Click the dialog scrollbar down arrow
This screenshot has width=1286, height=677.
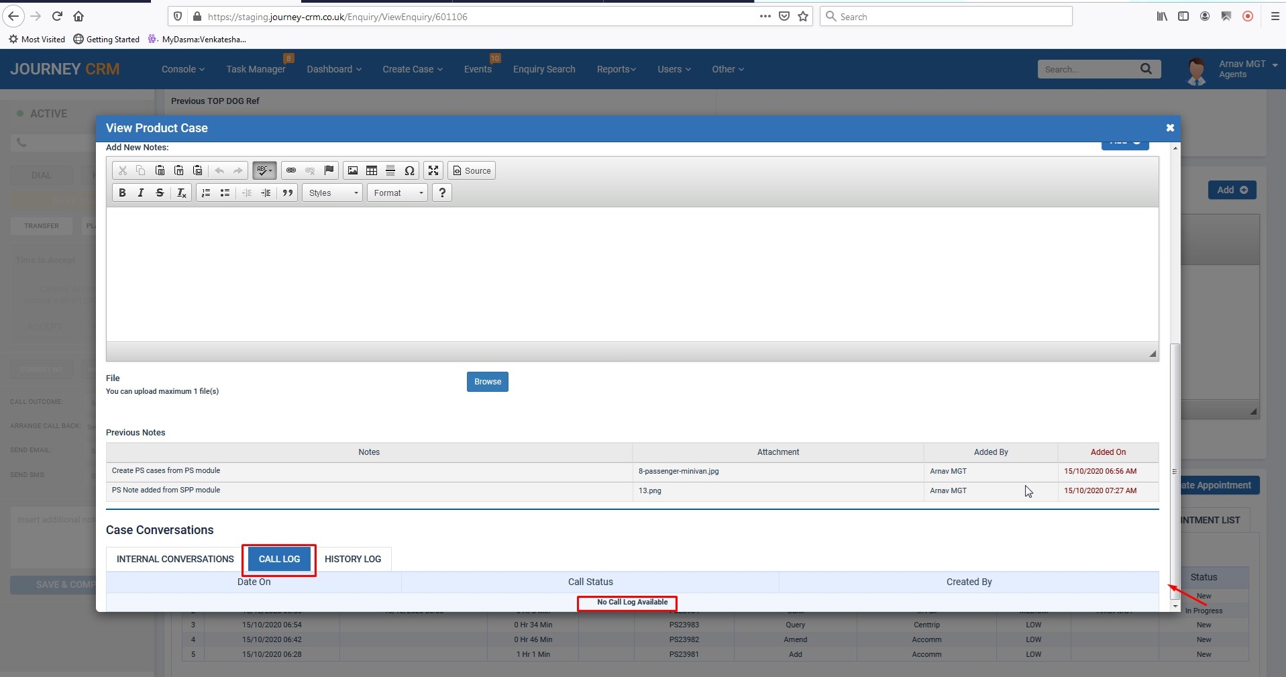1175,606
